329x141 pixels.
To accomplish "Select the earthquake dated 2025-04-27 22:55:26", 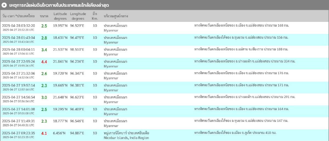I will (x=164, y=64).
